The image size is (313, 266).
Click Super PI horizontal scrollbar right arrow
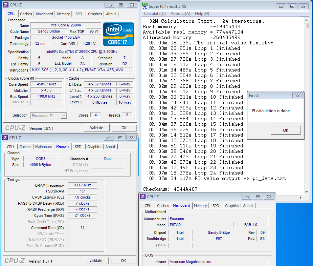tap(300, 198)
